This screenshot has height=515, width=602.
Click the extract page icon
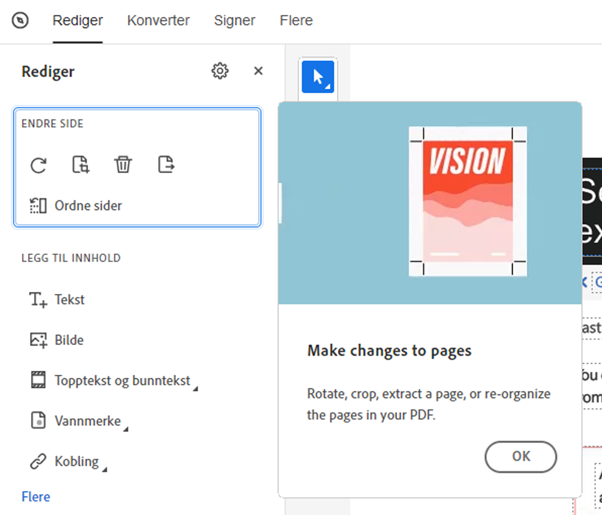[166, 164]
